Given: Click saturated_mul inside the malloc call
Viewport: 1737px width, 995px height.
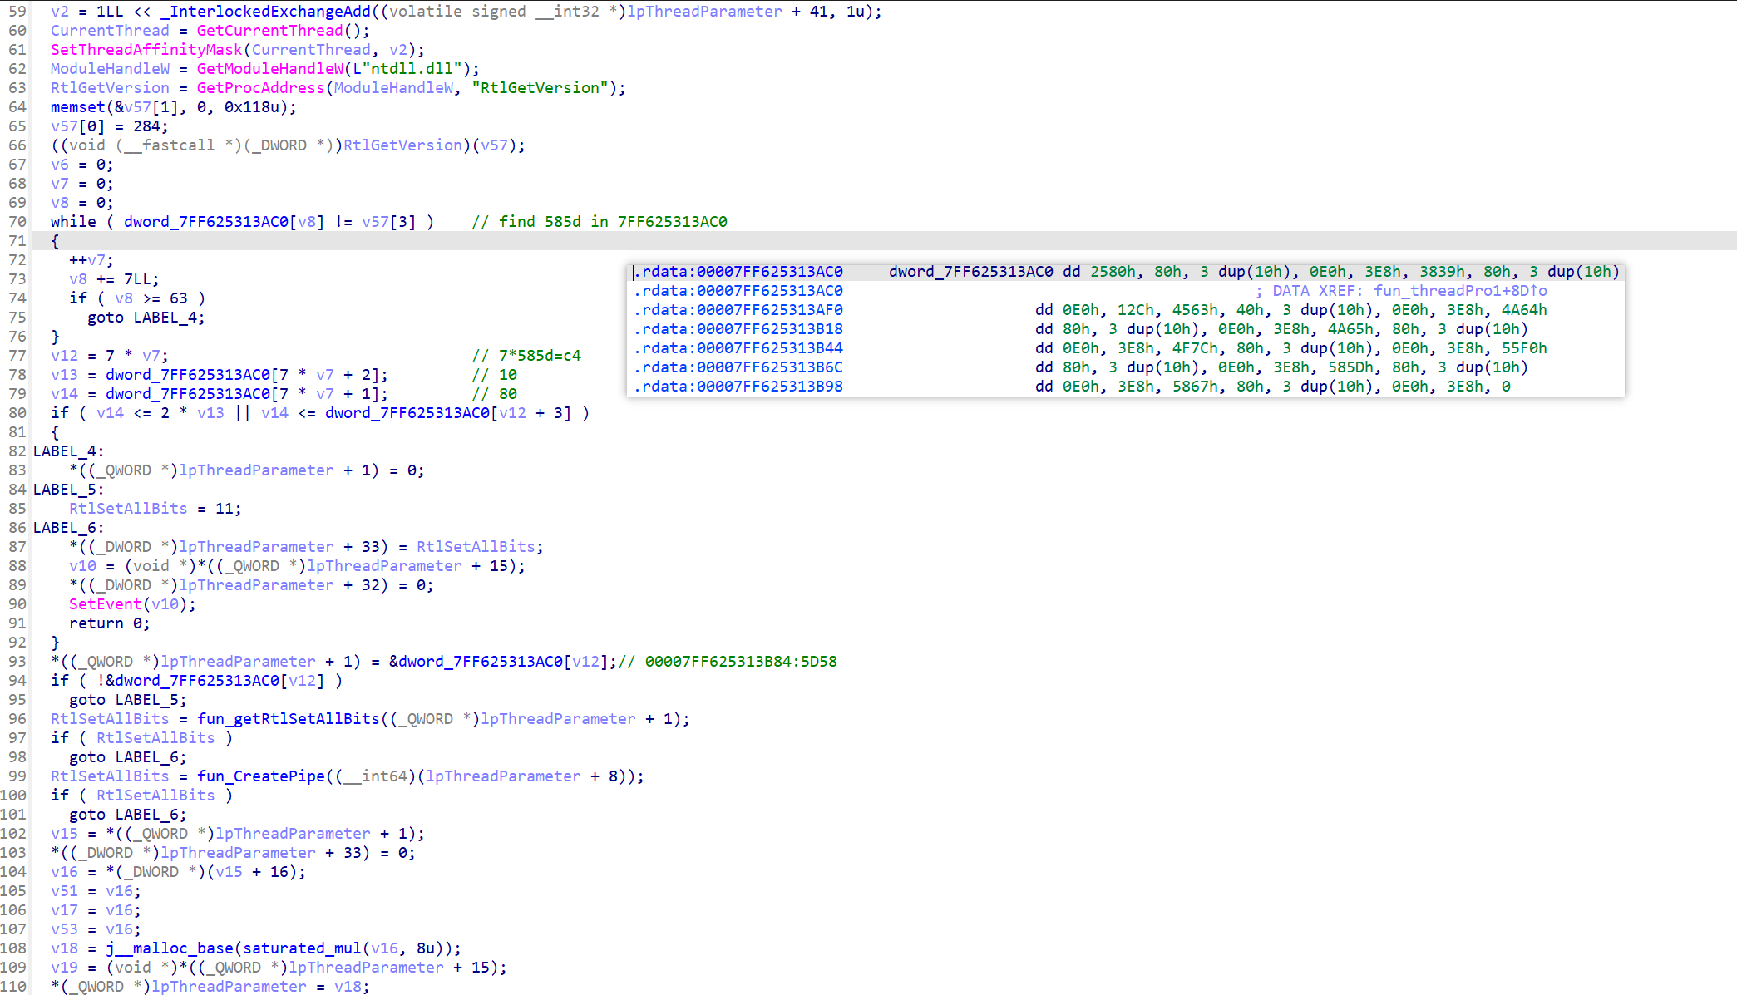Looking at the screenshot, I should [x=302, y=948].
